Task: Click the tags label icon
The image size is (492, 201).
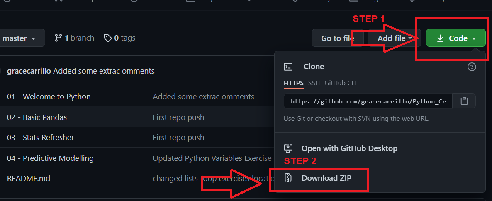Action: pyautogui.click(x=107, y=38)
